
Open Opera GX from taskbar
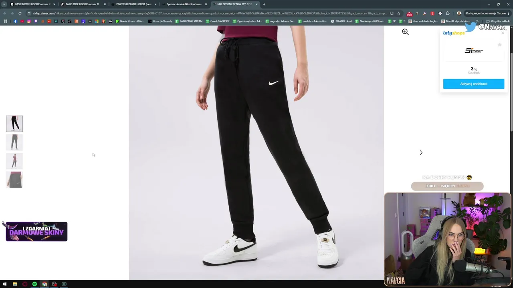coord(25,284)
